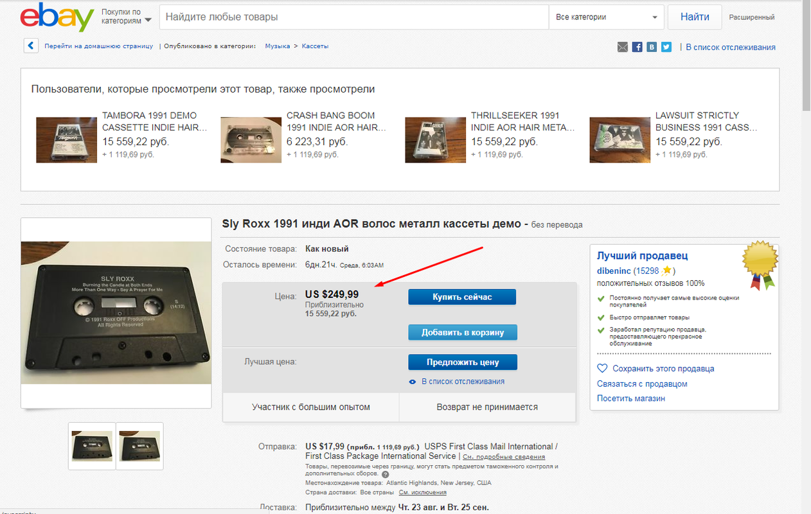The image size is (811, 514).
Task: Click the heart icon to save seller
Action: 602,369
